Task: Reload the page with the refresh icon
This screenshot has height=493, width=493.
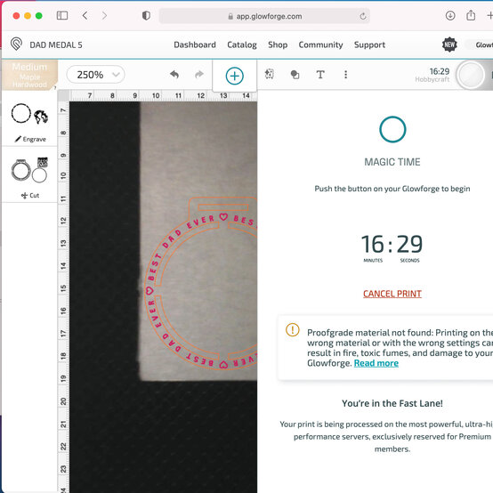Action: pyautogui.click(x=363, y=16)
